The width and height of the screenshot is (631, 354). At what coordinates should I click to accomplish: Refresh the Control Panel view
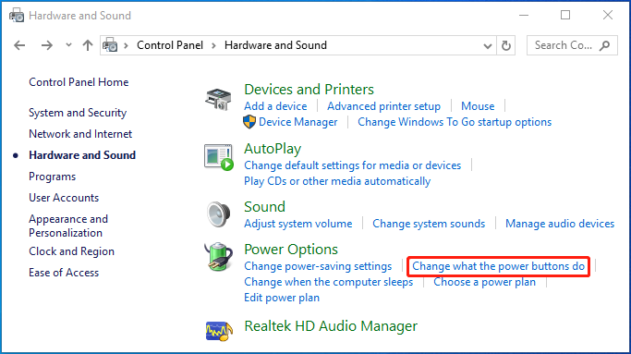coord(506,45)
